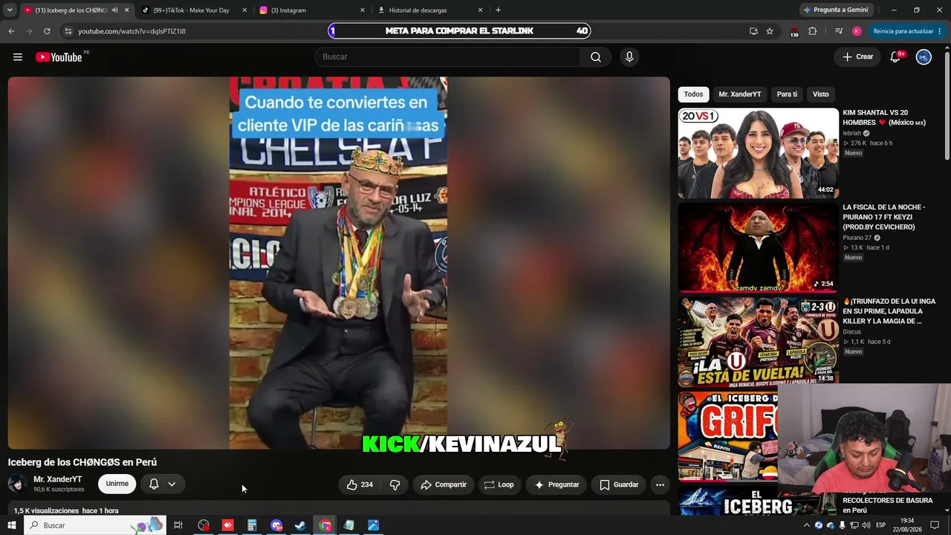
Task: Close the Instagram tab
Action: pyautogui.click(x=363, y=10)
